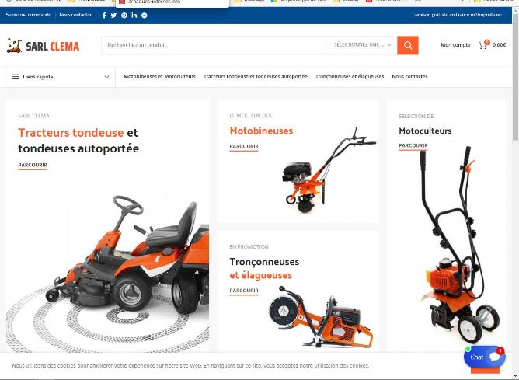This screenshot has height=380, width=519.
Task: Open Mon compte link
Action: [455, 45]
